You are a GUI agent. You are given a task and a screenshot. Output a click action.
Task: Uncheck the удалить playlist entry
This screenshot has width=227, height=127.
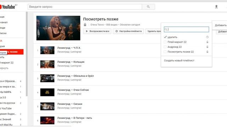[165, 37]
